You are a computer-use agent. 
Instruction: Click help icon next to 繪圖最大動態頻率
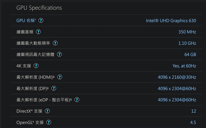pyautogui.click(x=55, y=43)
